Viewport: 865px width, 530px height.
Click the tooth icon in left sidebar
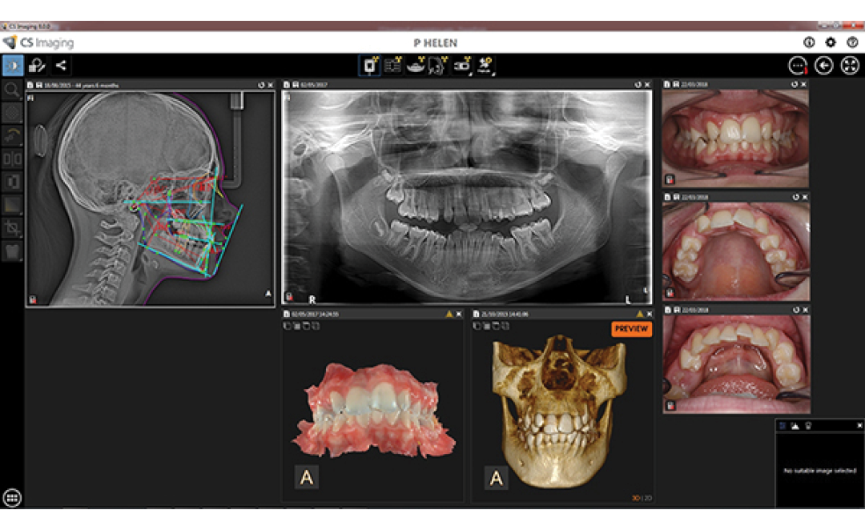12,251
